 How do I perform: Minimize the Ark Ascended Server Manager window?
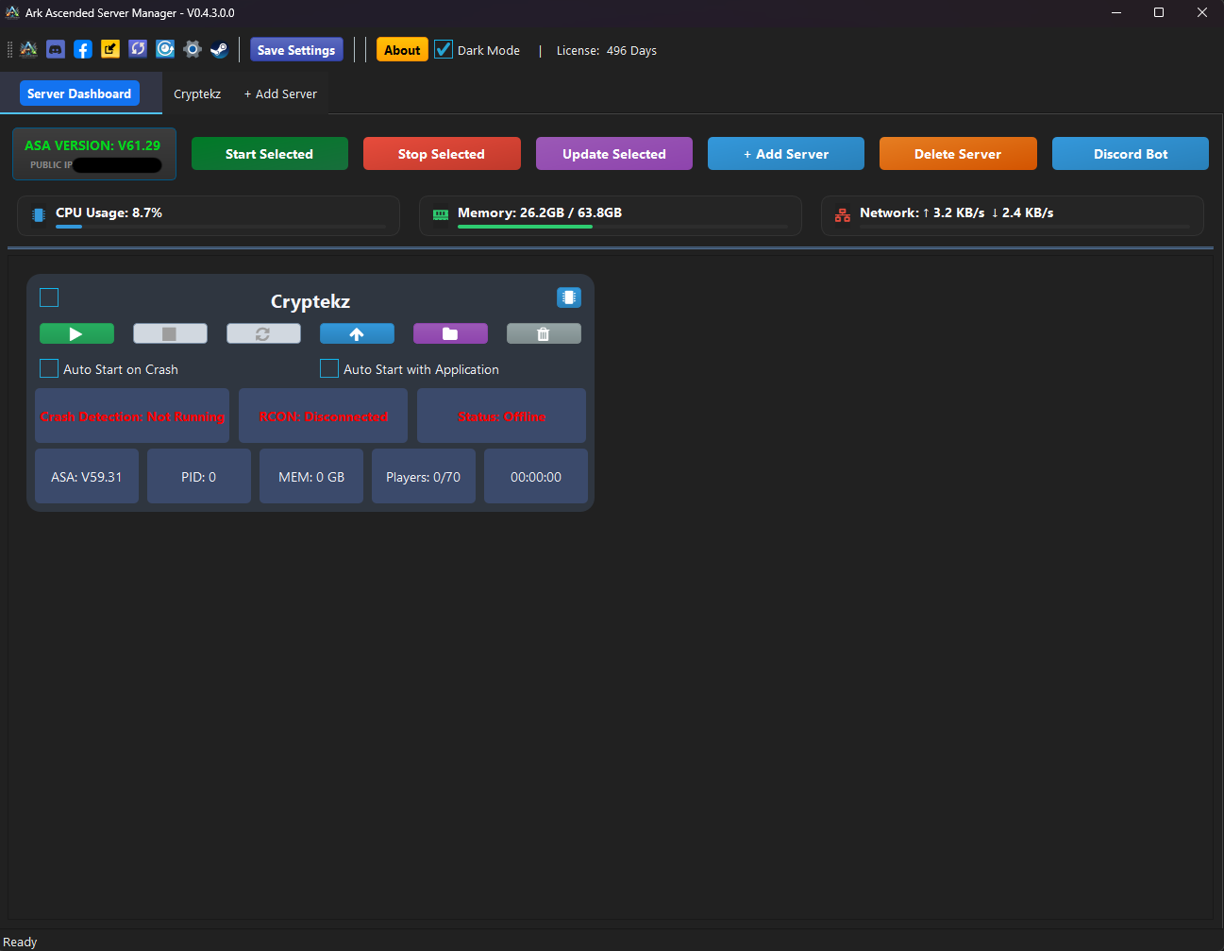pos(1116,12)
